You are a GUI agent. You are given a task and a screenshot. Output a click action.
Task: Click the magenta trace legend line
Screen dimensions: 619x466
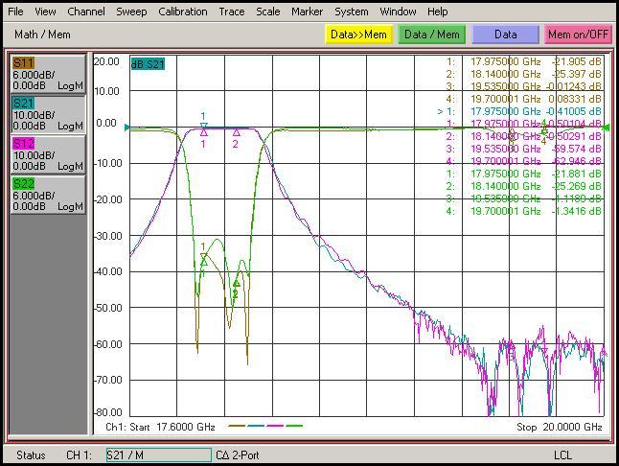(x=275, y=426)
